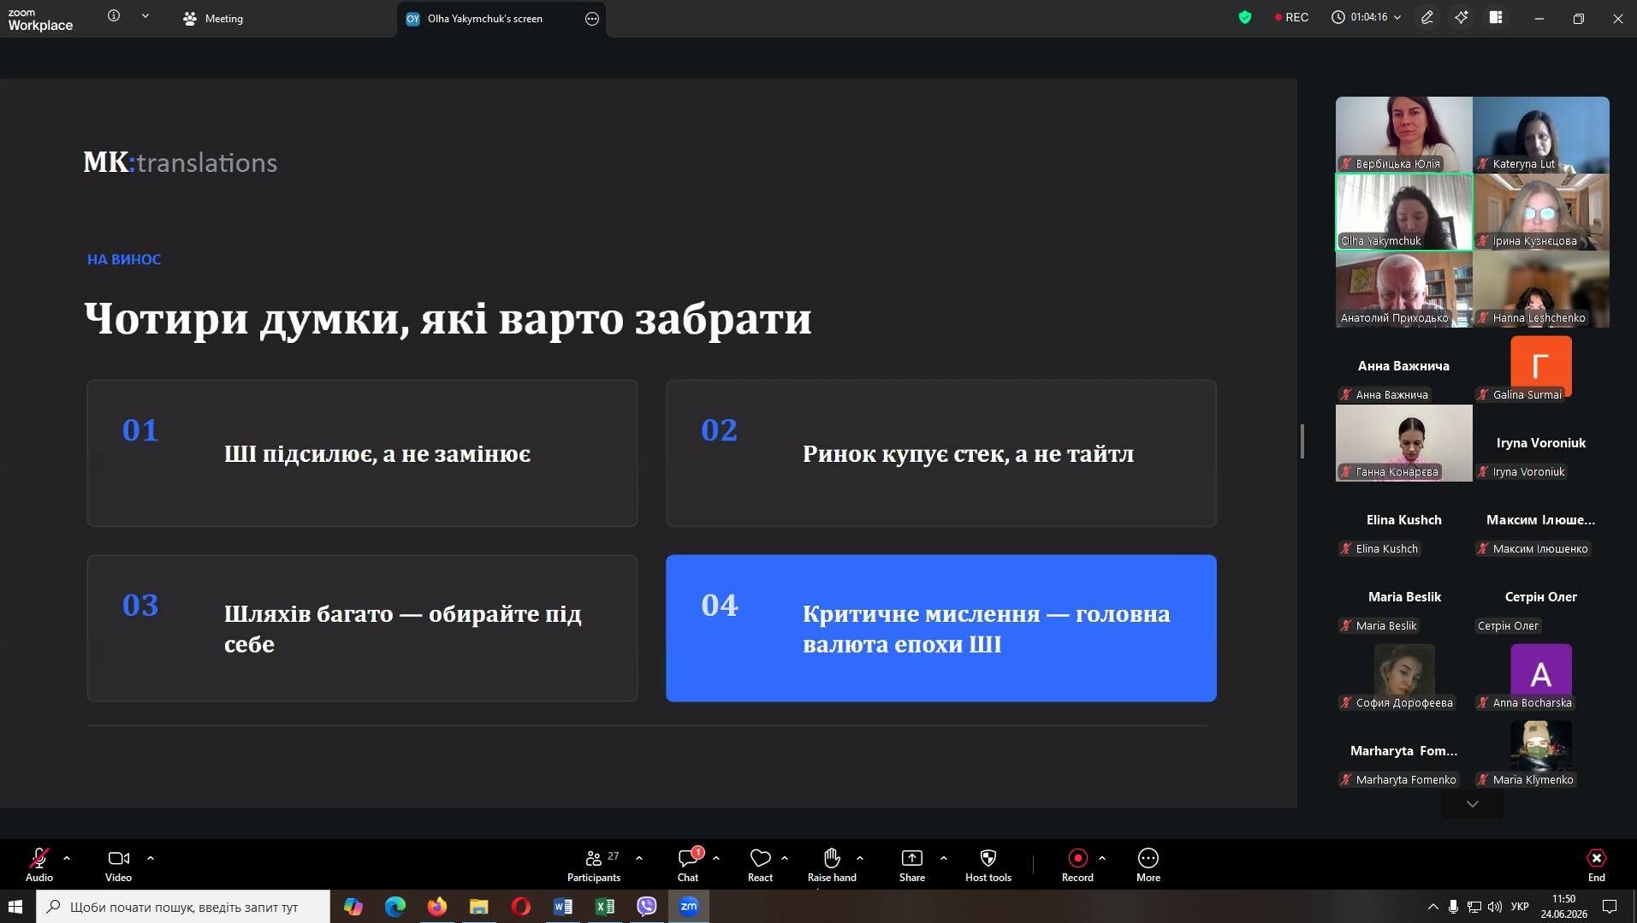The width and height of the screenshot is (1637, 923).
Task: Click side panel resize handle
Action: 1302,441
